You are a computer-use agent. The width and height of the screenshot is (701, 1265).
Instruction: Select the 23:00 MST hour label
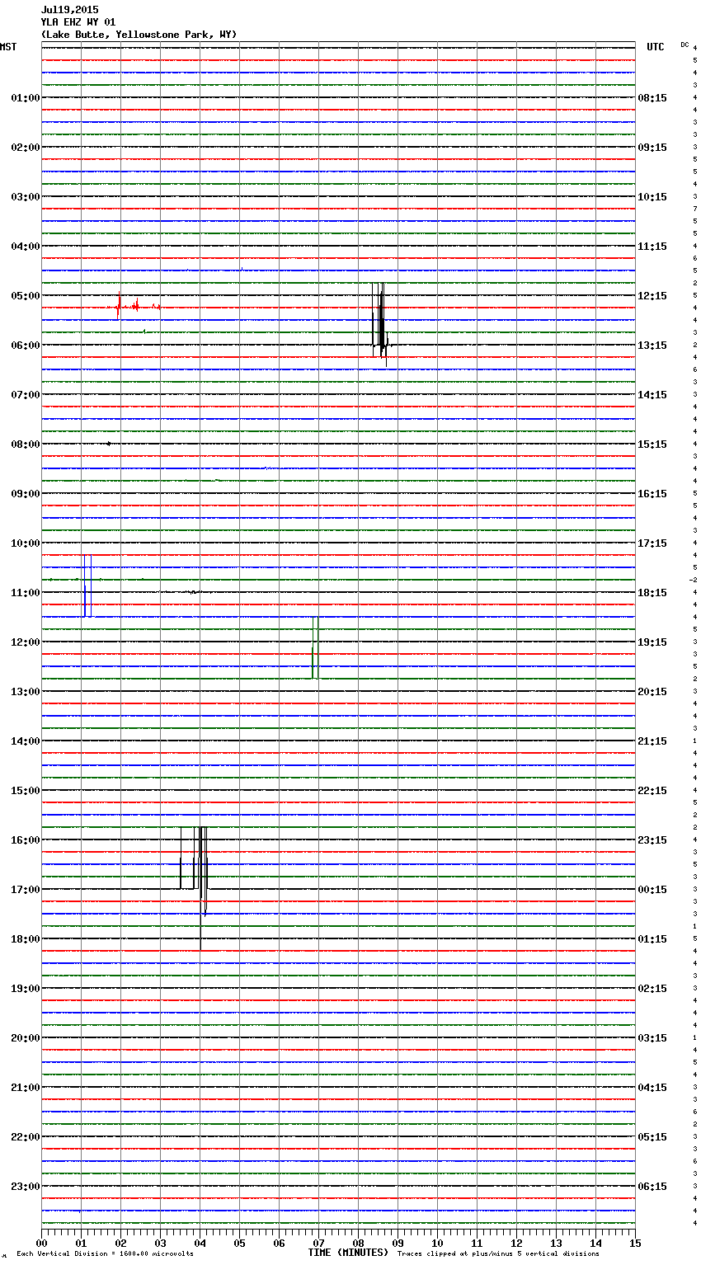point(25,1186)
